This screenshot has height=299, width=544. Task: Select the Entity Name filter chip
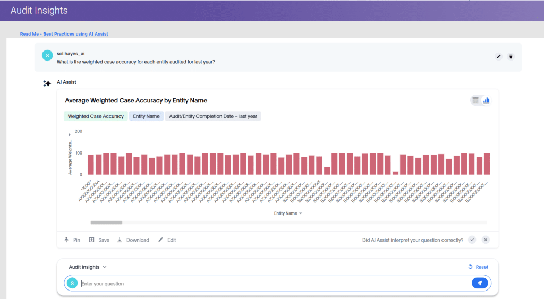coord(146,116)
